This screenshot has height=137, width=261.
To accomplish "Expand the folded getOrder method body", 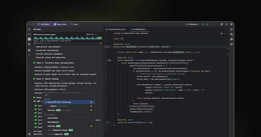I will [x=112, y=123].
